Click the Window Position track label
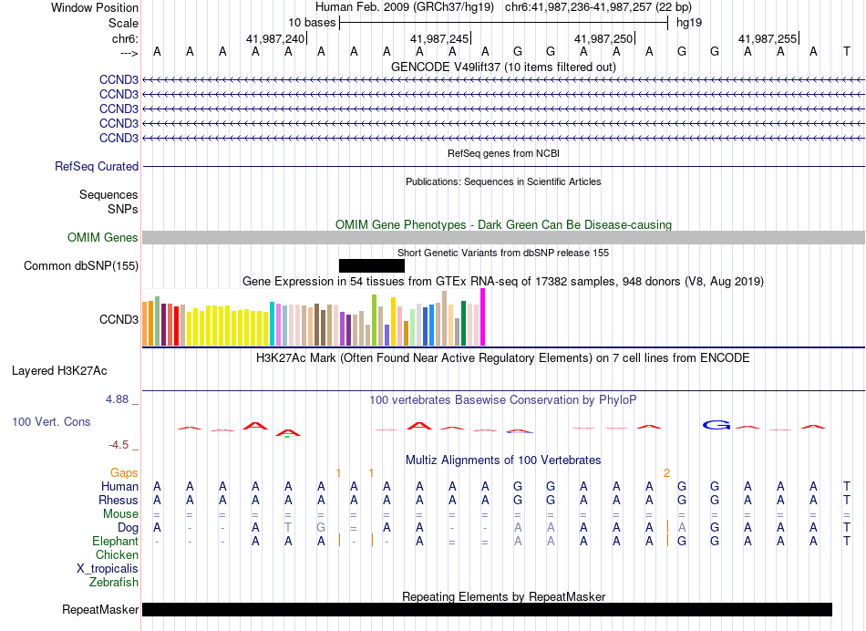866x631 pixels. coord(95,7)
